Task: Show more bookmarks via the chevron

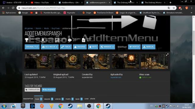Action: pos(191,13)
